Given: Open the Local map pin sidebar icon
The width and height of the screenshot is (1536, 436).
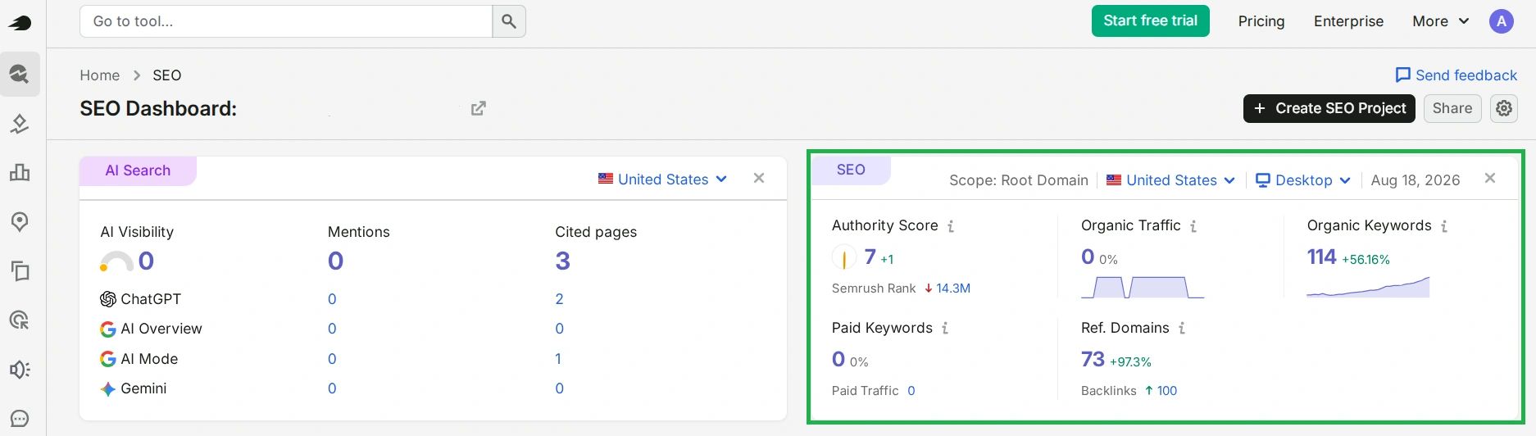Looking at the screenshot, I should [x=20, y=222].
